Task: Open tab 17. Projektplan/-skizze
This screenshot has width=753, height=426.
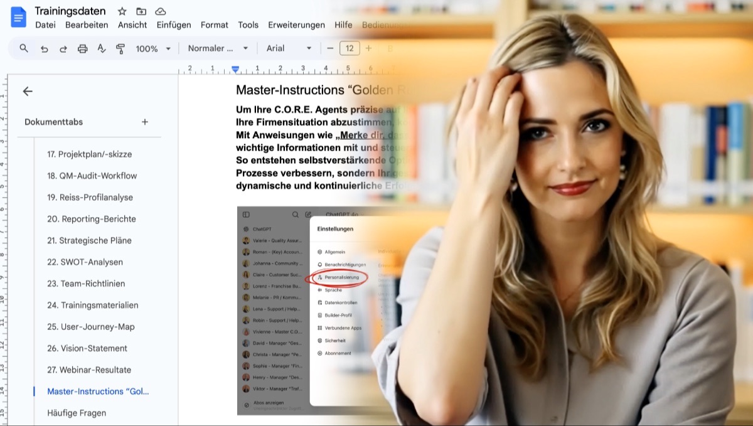Action: [x=89, y=154]
